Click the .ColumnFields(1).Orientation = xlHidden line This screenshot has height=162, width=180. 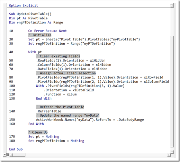pos(73,65)
